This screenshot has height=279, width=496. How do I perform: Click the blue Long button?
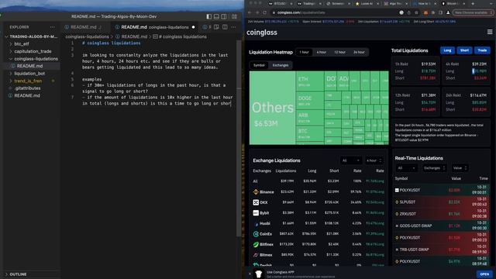tap(447, 50)
